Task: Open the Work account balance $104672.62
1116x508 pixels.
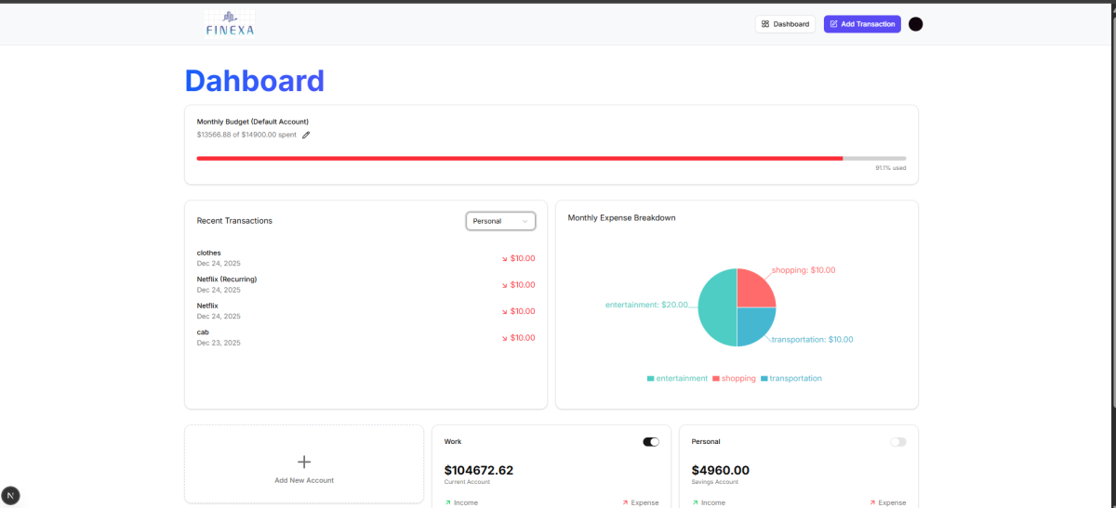Action: click(x=479, y=470)
